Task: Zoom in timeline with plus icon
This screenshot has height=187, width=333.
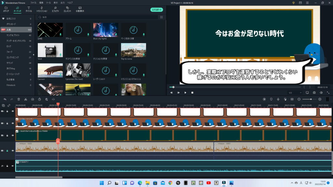Action: pos(320,99)
